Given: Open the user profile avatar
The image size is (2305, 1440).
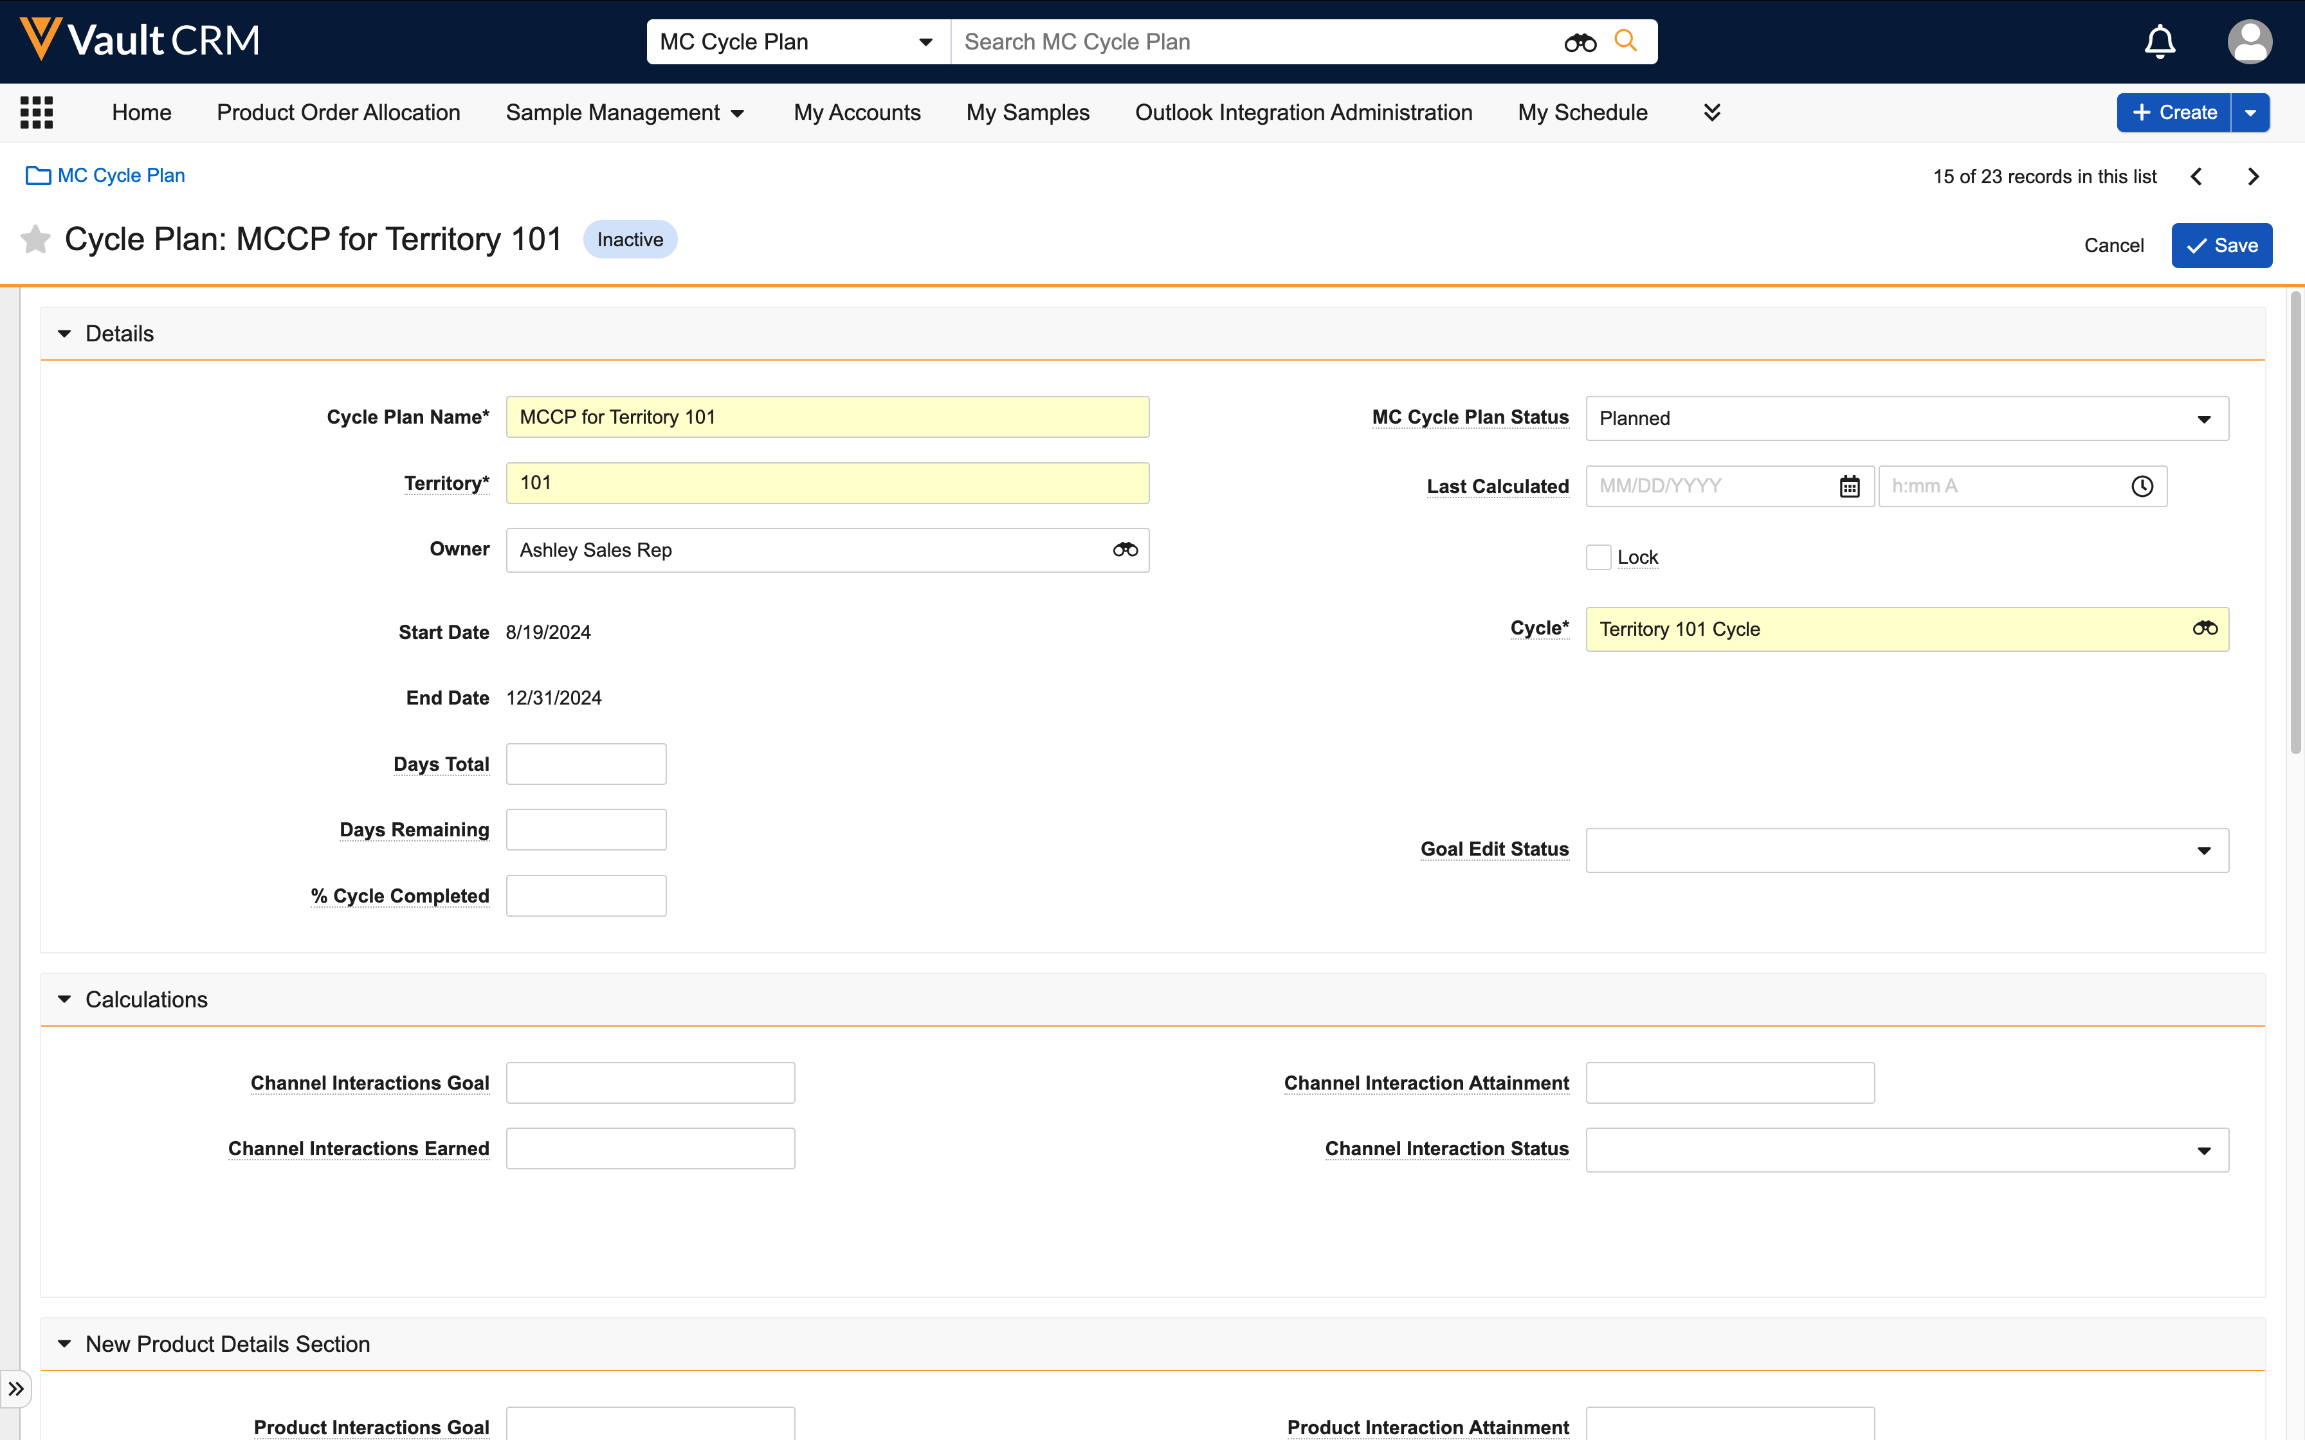Looking at the screenshot, I should (x=2249, y=42).
